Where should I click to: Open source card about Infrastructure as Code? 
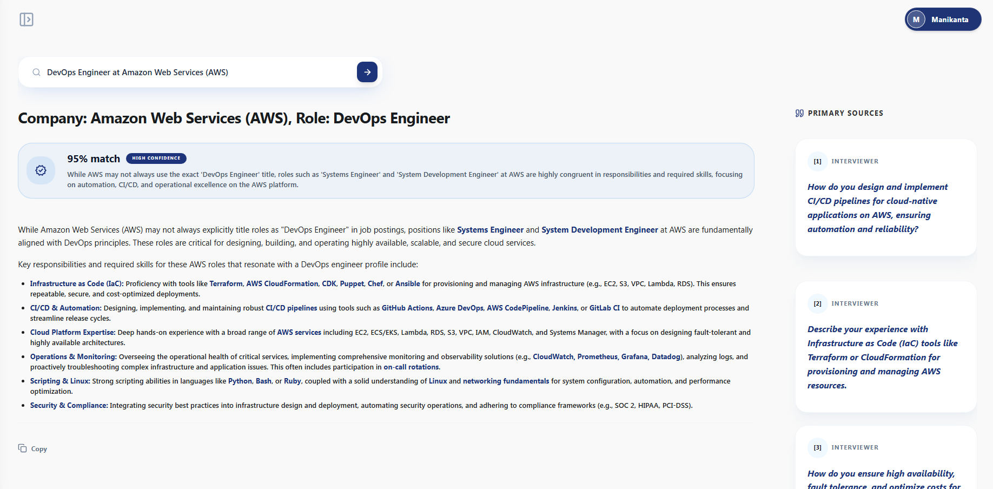(886, 347)
